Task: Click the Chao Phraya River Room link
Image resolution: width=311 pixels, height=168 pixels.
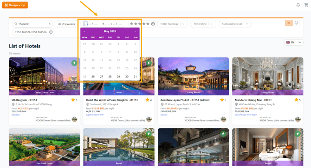Action: pyautogui.click(x=246, y=115)
